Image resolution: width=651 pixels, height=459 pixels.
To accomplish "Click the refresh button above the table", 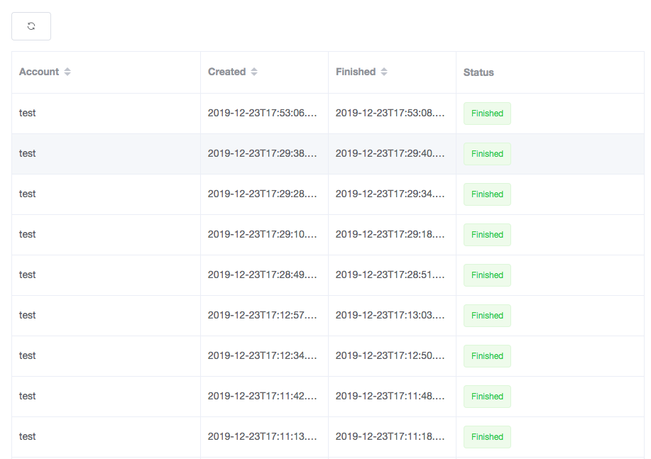I will coord(31,26).
